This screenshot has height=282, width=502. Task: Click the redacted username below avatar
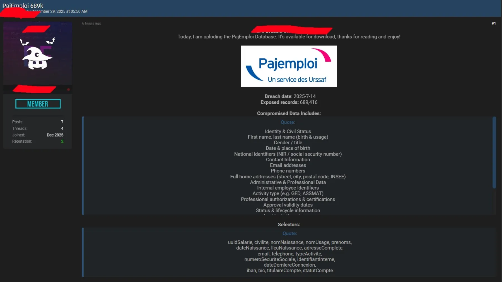click(34, 89)
